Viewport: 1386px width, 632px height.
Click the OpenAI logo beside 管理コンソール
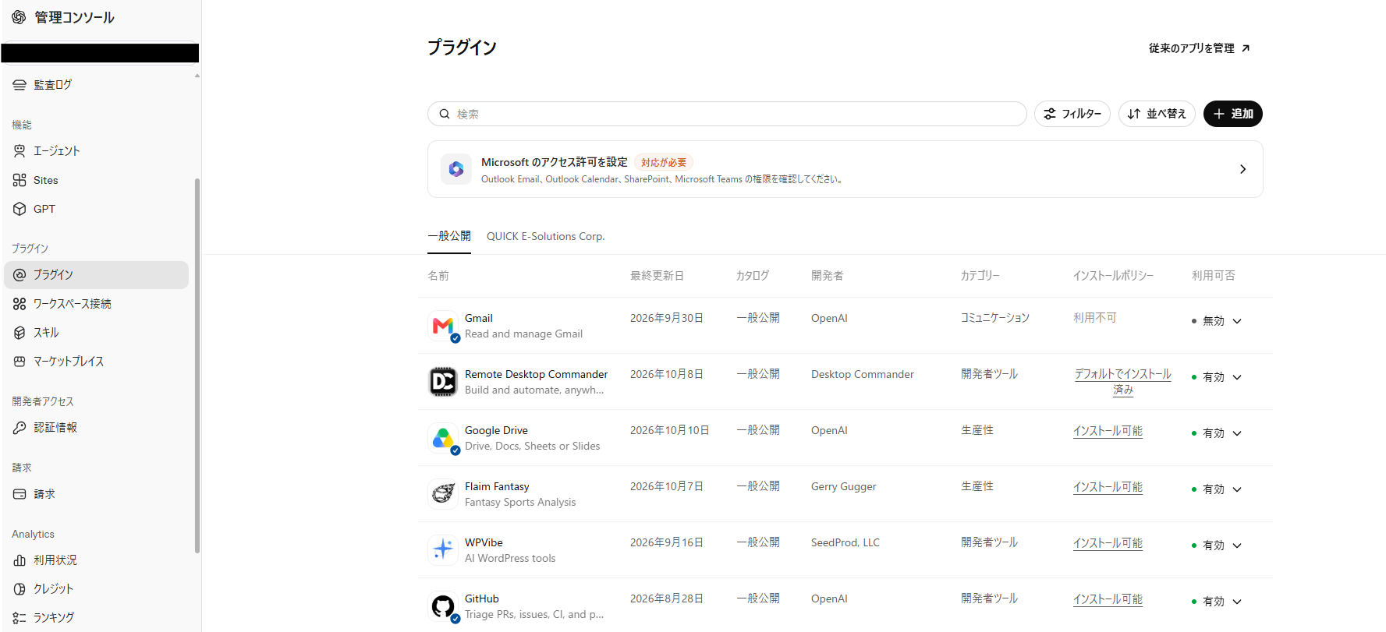click(19, 17)
